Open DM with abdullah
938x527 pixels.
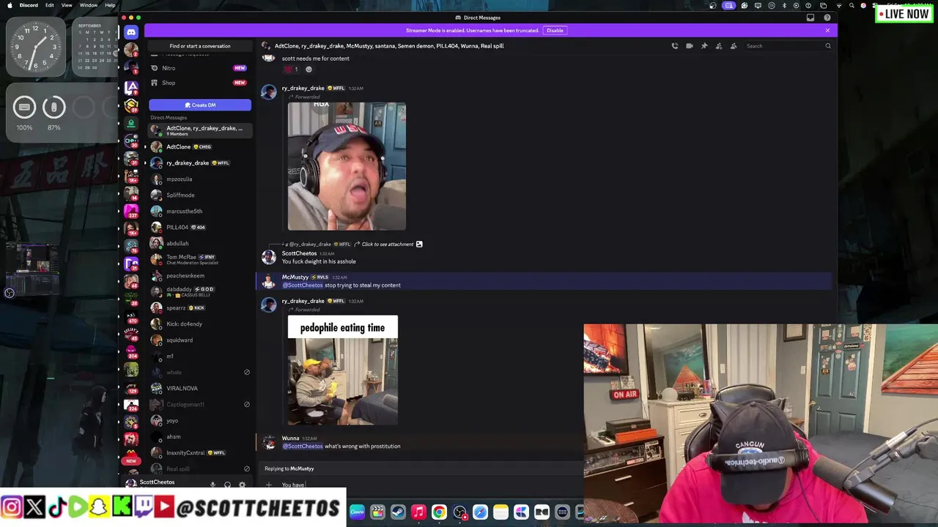[200, 244]
